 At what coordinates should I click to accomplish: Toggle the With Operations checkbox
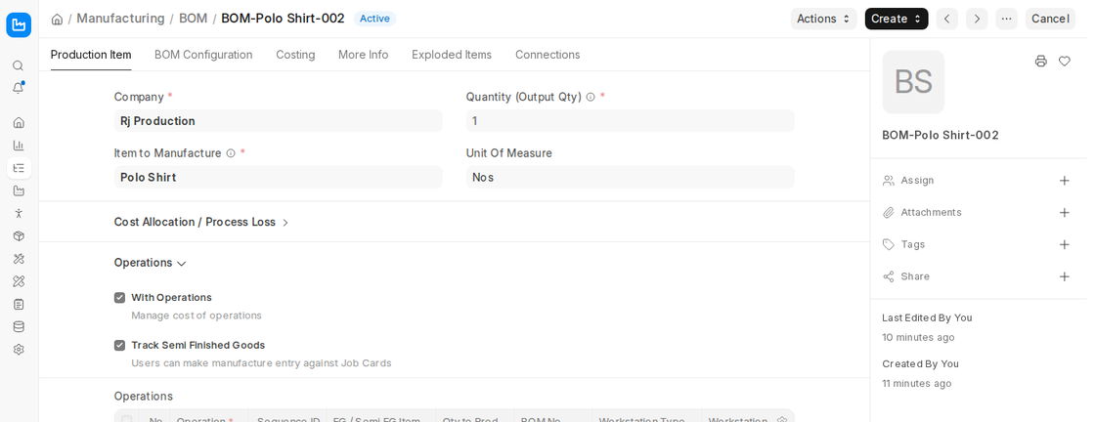(x=119, y=298)
